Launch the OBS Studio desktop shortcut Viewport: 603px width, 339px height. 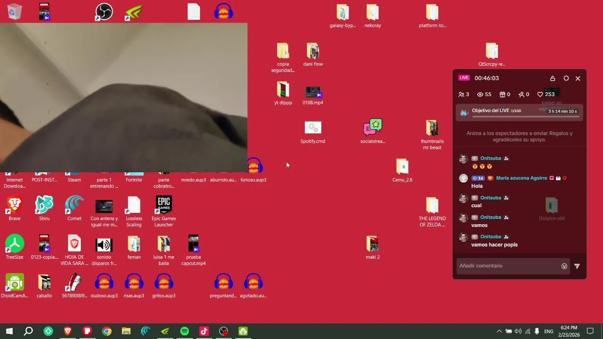click(104, 12)
